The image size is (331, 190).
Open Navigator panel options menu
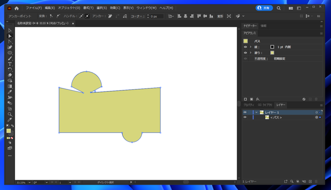coord(321,26)
